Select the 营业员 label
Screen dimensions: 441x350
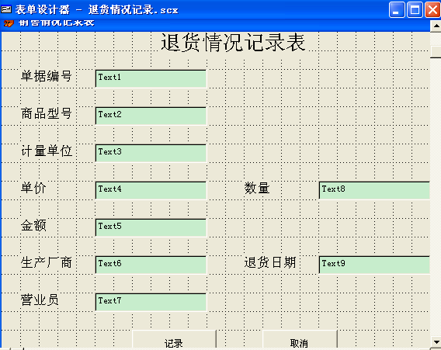click(x=40, y=300)
